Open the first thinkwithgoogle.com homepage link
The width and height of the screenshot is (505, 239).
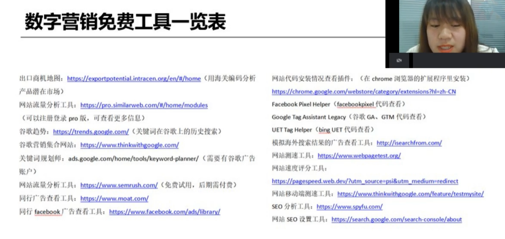coord(129,145)
